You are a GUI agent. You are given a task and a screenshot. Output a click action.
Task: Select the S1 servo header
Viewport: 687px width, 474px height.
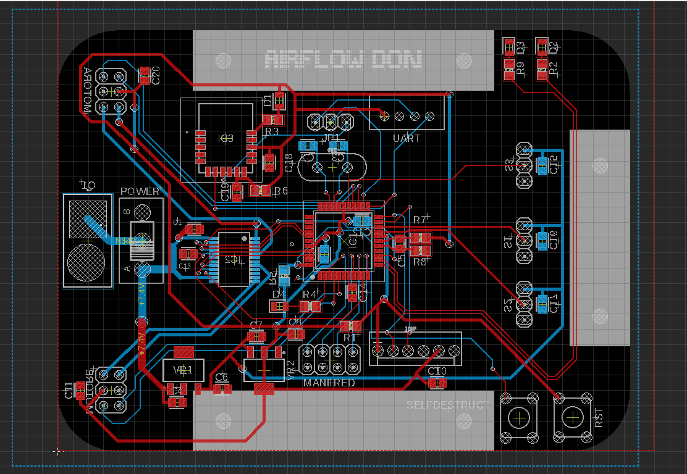[524, 241]
